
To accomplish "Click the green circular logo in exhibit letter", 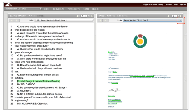I will click(x=140, y=41).
